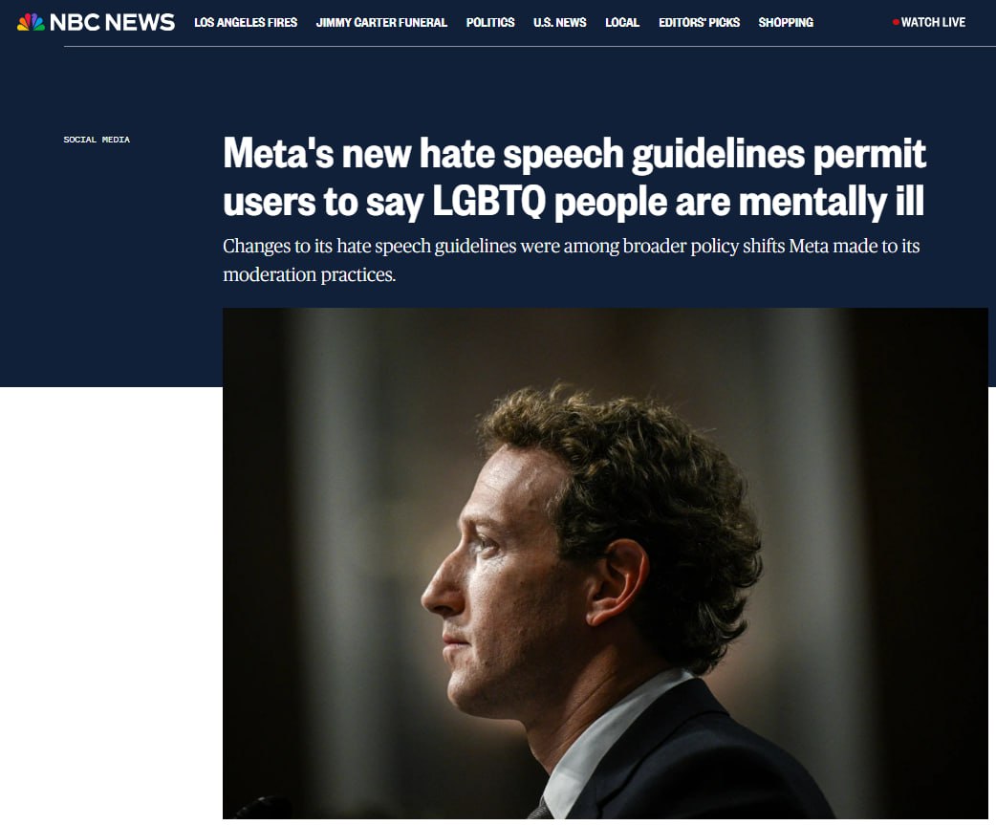
Task: Navigate to the Local section
Action: click(622, 22)
